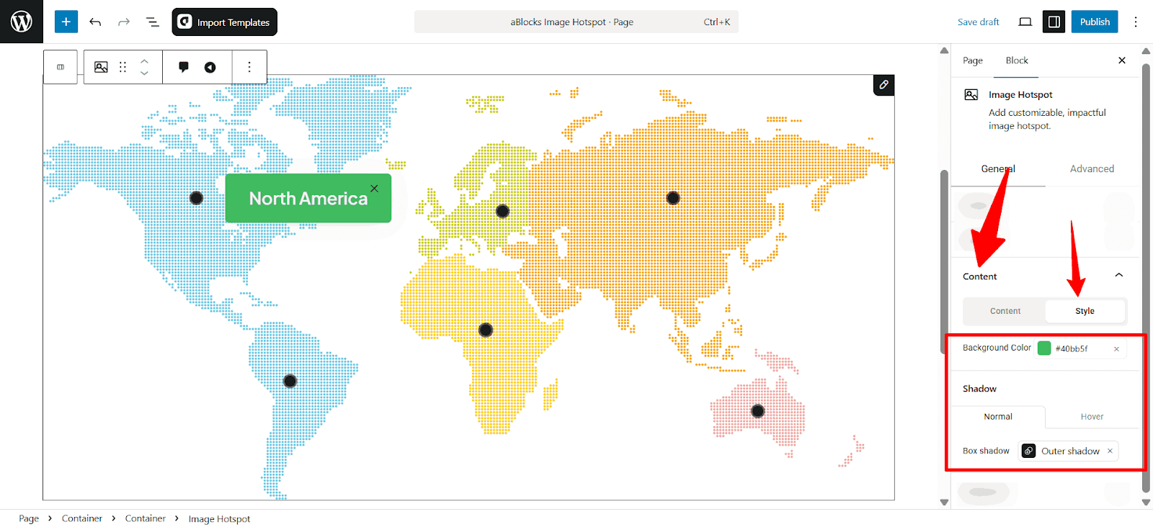
Task: Click the editor scrollbar down arrow
Action: pyautogui.click(x=944, y=503)
